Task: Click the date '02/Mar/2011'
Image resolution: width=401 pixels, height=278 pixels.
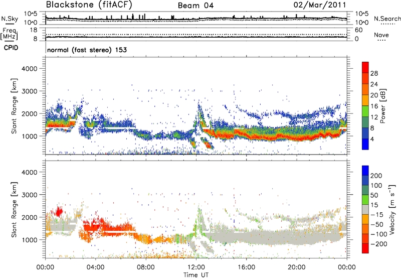Action: (320, 5)
